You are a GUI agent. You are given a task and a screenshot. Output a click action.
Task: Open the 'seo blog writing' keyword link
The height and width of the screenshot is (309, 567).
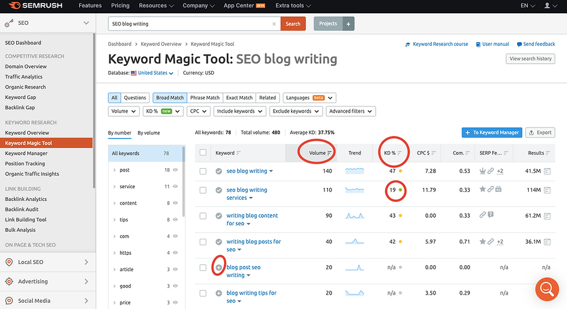click(x=246, y=171)
